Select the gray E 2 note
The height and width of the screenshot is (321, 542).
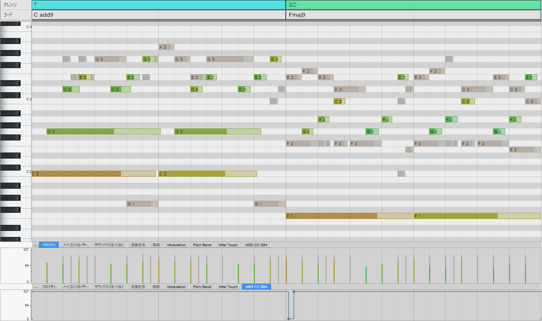click(x=525, y=149)
